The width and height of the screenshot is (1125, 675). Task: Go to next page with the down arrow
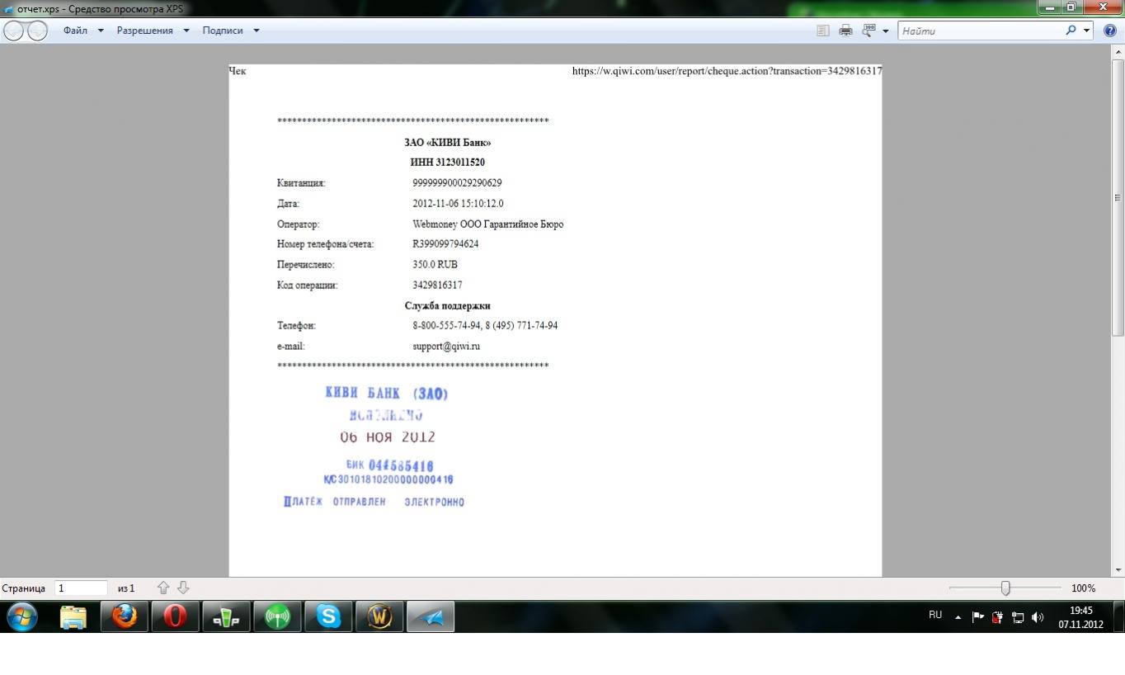[183, 588]
